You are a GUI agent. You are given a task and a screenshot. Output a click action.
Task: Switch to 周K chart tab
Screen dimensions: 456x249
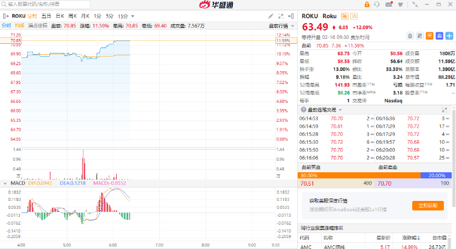[x=72, y=16]
